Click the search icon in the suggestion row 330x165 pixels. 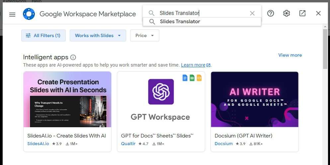(x=152, y=22)
